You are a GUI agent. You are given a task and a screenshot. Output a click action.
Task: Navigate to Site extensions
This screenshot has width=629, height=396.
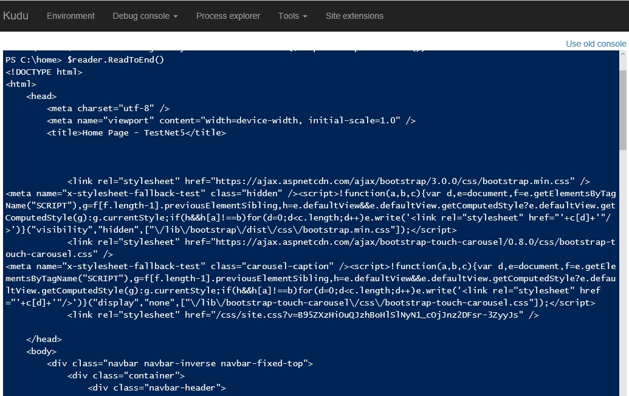coord(354,16)
